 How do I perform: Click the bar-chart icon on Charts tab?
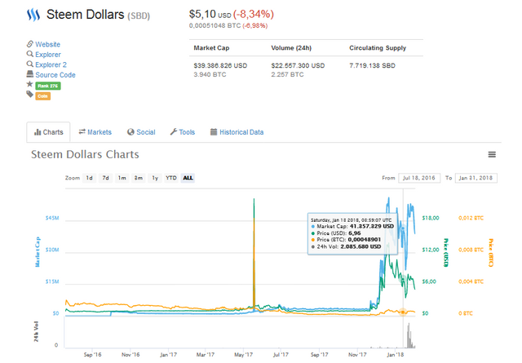38,132
